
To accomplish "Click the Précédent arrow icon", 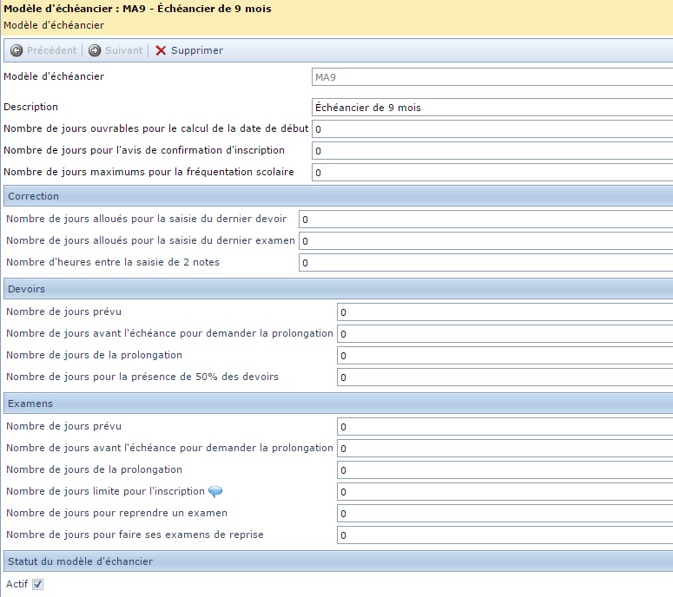I will point(16,51).
